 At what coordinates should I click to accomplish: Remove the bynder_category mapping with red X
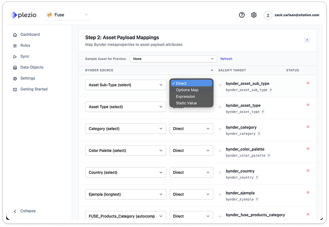click(308, 126)
